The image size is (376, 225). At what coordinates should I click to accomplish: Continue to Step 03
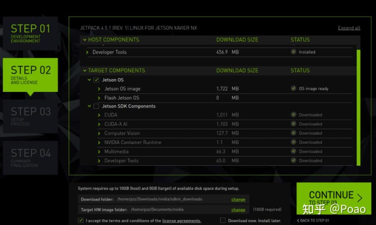(x=334, y=198)
